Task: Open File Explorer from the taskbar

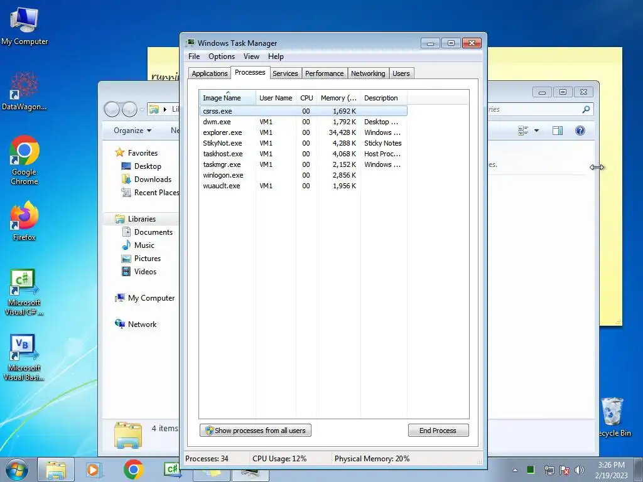Action: point(56,469)
